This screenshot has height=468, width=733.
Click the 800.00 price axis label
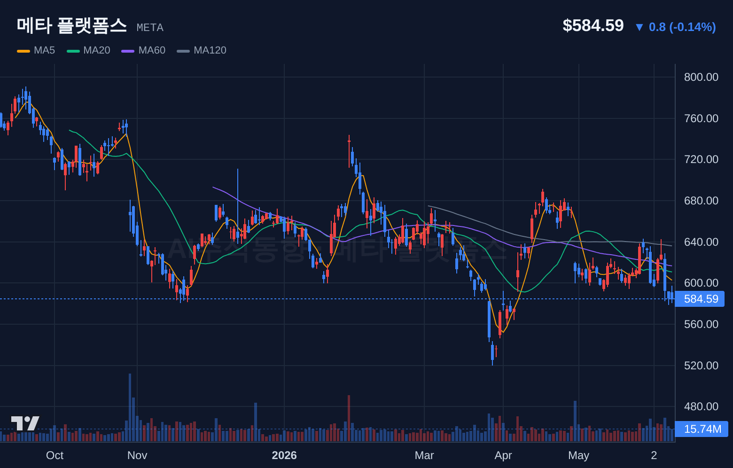point(701,77)
